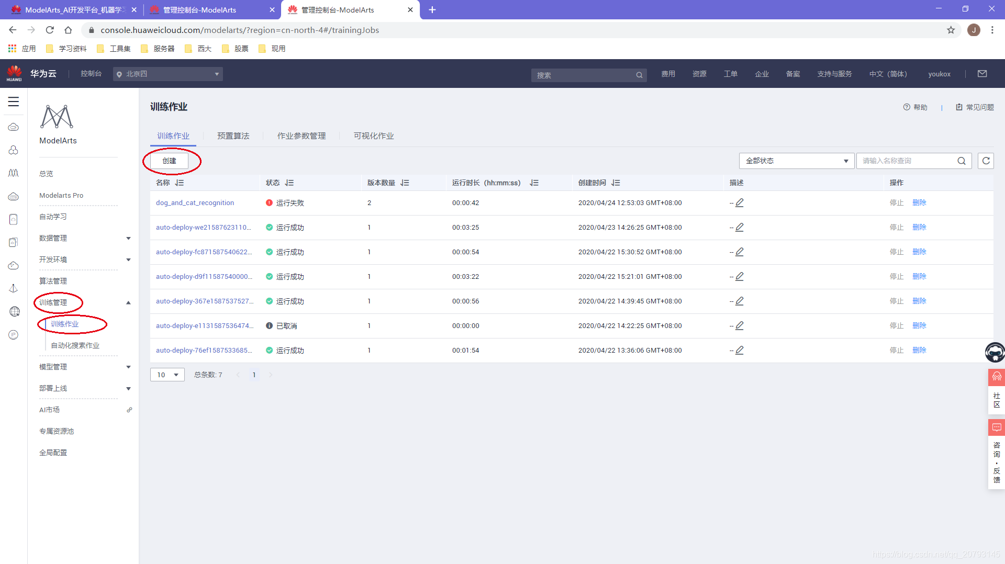Edit description of auto-deploy-76ef1587533685 job
Image resolution: width=1005 pixels, height=564 pixels.
click(740, 350)
